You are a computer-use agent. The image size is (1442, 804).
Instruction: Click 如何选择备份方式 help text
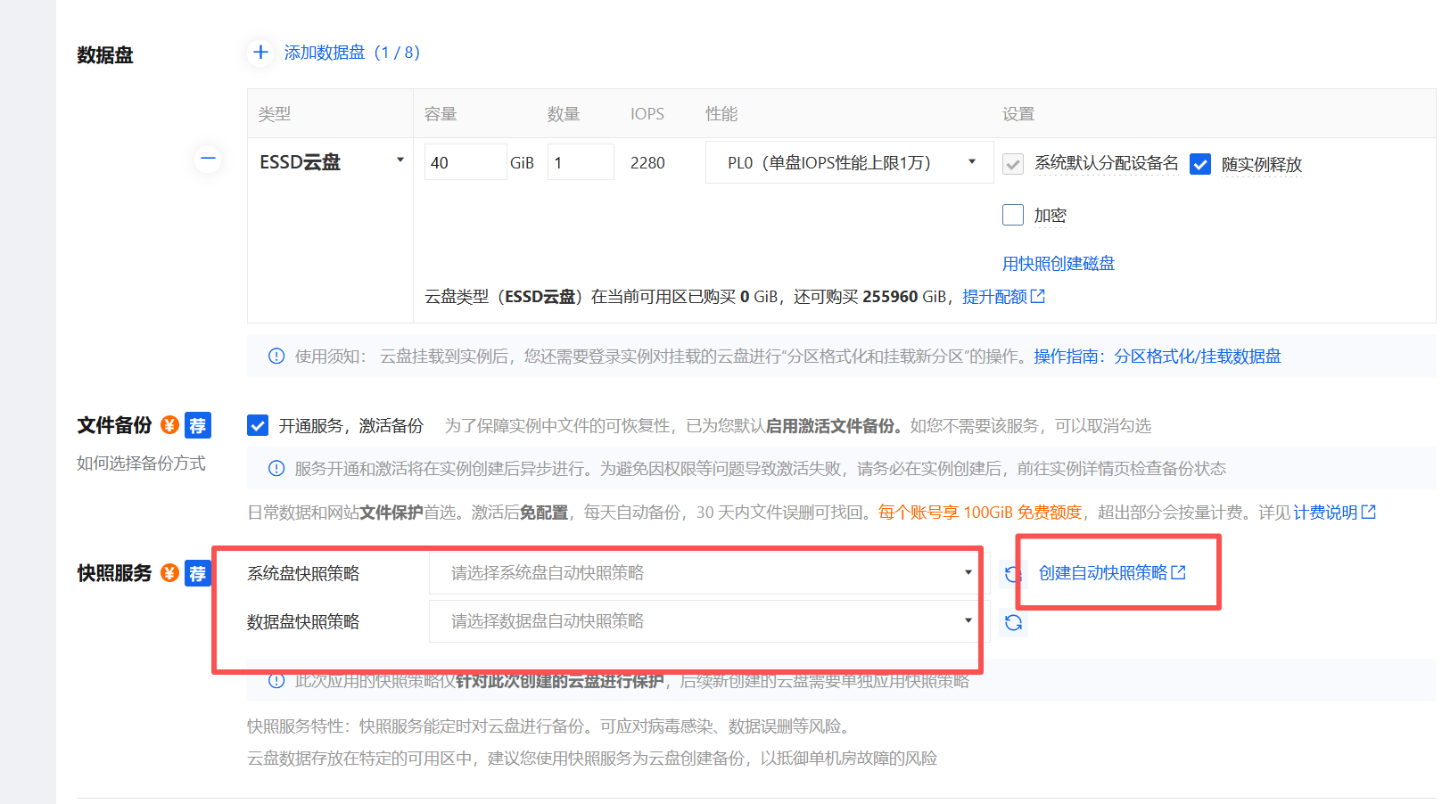point(141,464)
